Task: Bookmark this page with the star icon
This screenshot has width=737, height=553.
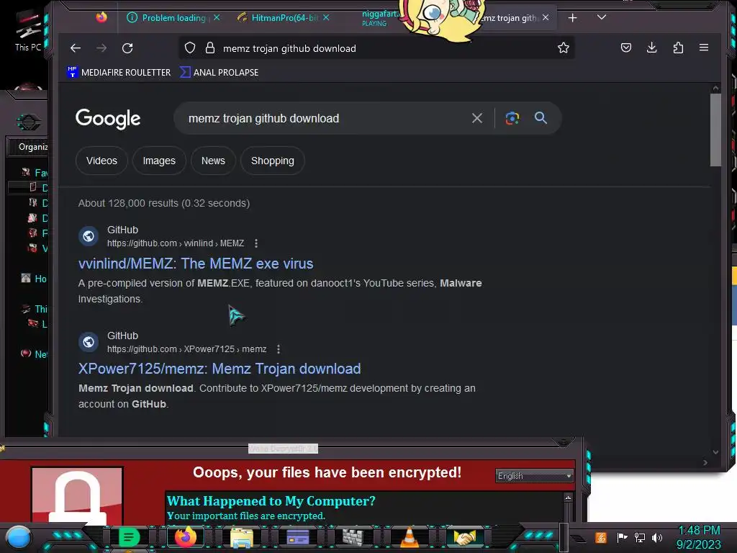Action: click(x=563, y=48)
